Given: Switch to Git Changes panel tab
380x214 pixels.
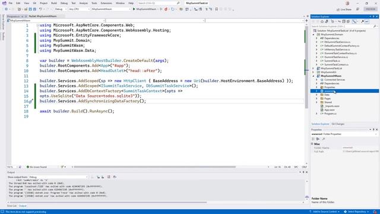Looking at the screenshot, I should (x=338, y=124).
